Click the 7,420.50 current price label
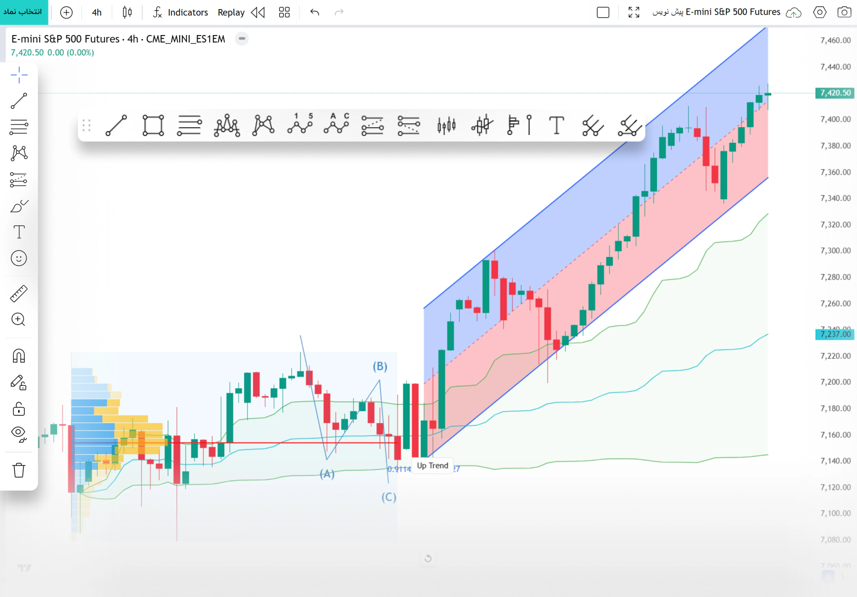The width and height of the screenshot is (857, 597). coord(835,93)
